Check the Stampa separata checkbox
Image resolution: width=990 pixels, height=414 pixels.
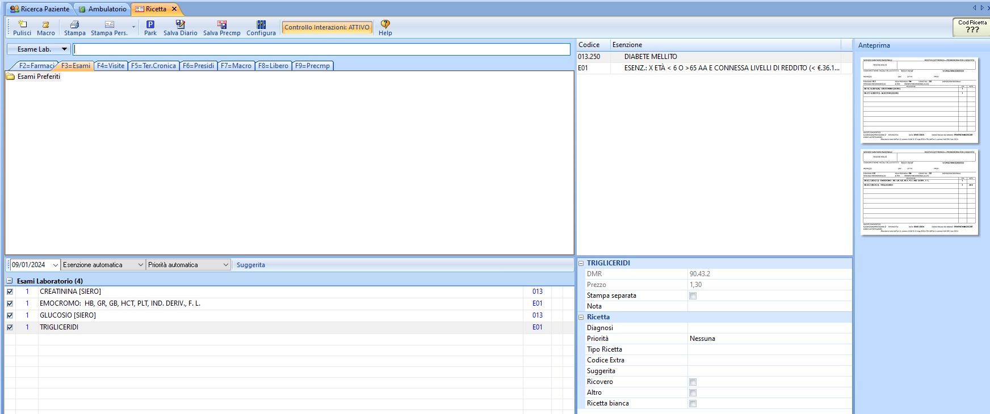coord(693,296)
